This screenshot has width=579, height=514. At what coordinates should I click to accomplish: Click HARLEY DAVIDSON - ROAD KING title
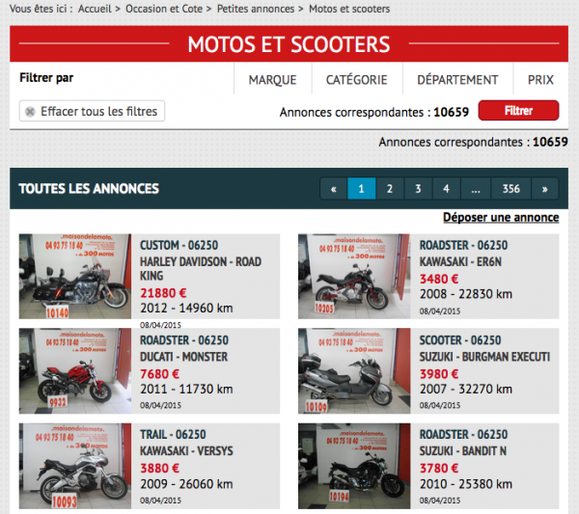(x=201, y=269)
